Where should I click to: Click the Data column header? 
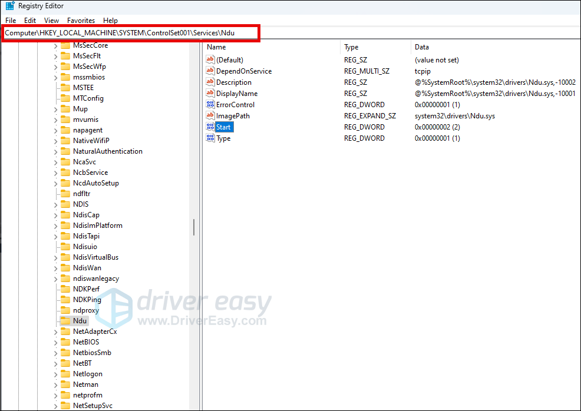coord(422,47)
